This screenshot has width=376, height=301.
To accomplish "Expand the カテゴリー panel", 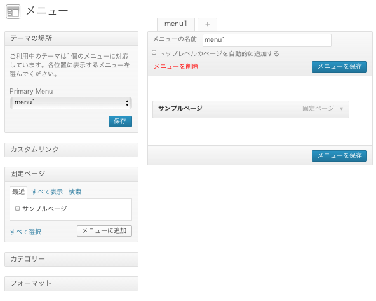I will (72, 259).
